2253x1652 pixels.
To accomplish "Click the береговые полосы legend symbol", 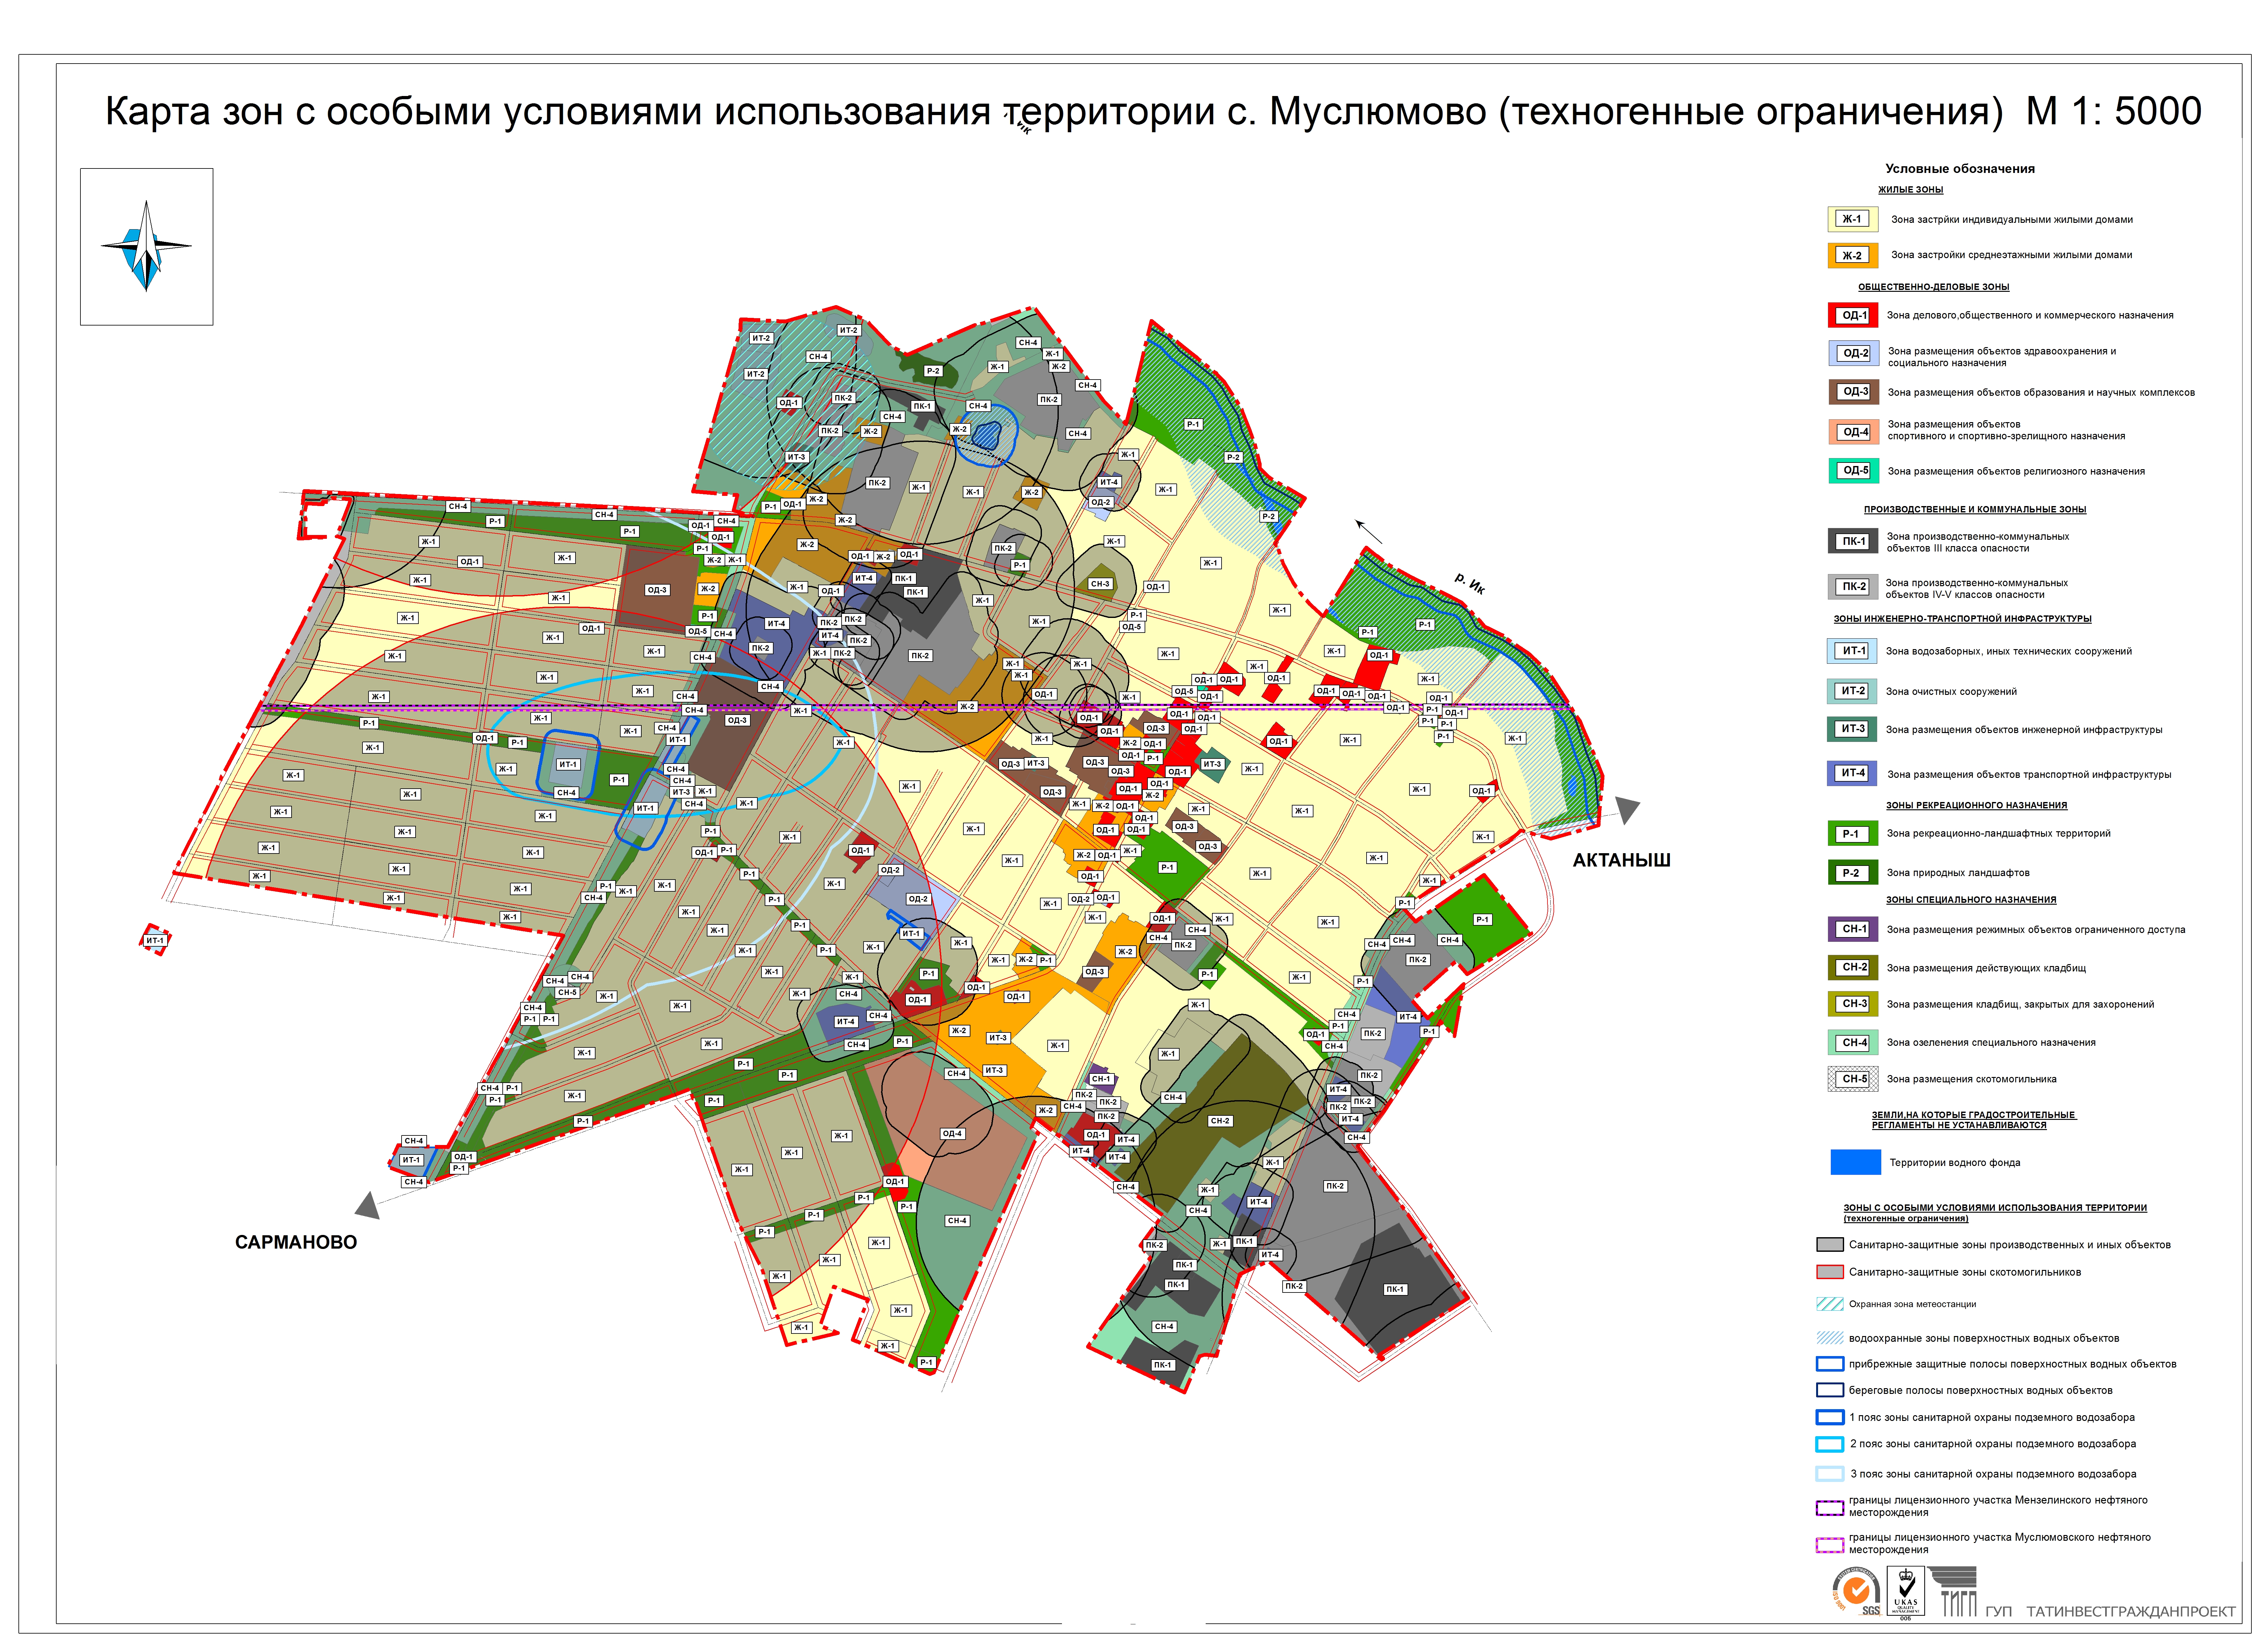I will [1829, 1390].
